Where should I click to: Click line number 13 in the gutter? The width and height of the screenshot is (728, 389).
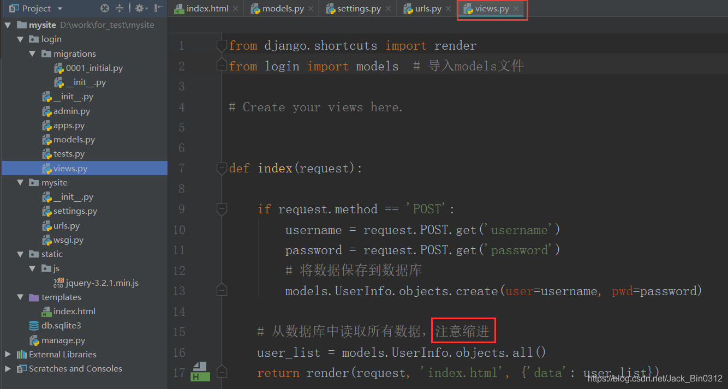coord(179,291)
